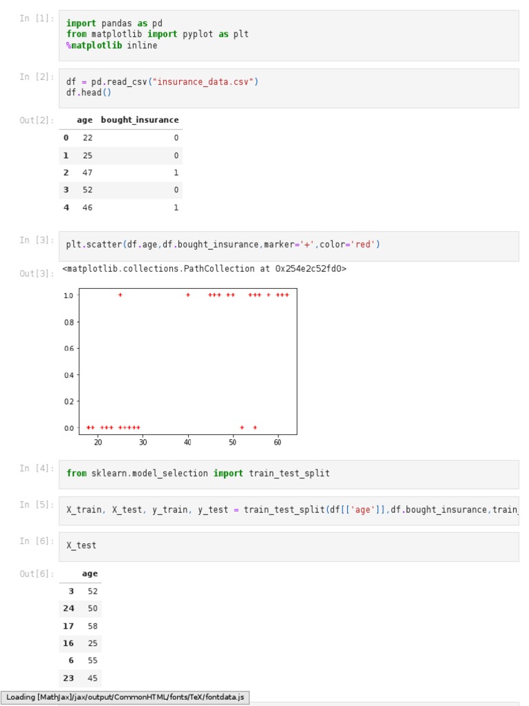This screenshot has height=706, width=529.
Task: Click the age header in df.head table
Action: pyautogui.click(x=84, y=120)
